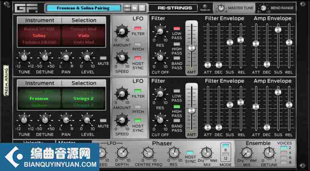Click the Phaser LFO Depth knob
This screenshot has height=171, width=310.
122,152
